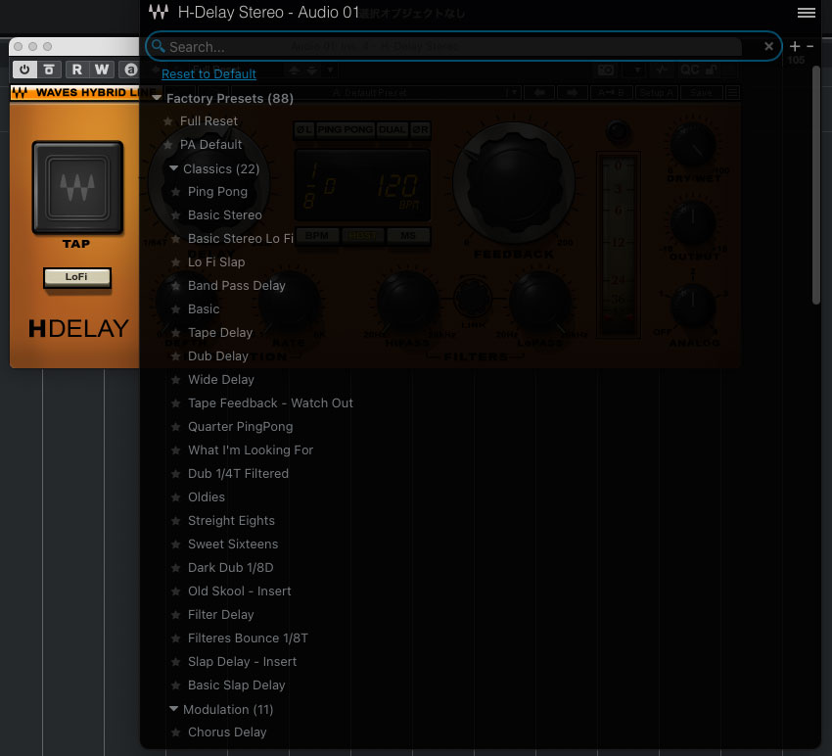Click the magnifier icon in the search bar
The width and height of the screenshot is (832, 756).
(159, 46)
